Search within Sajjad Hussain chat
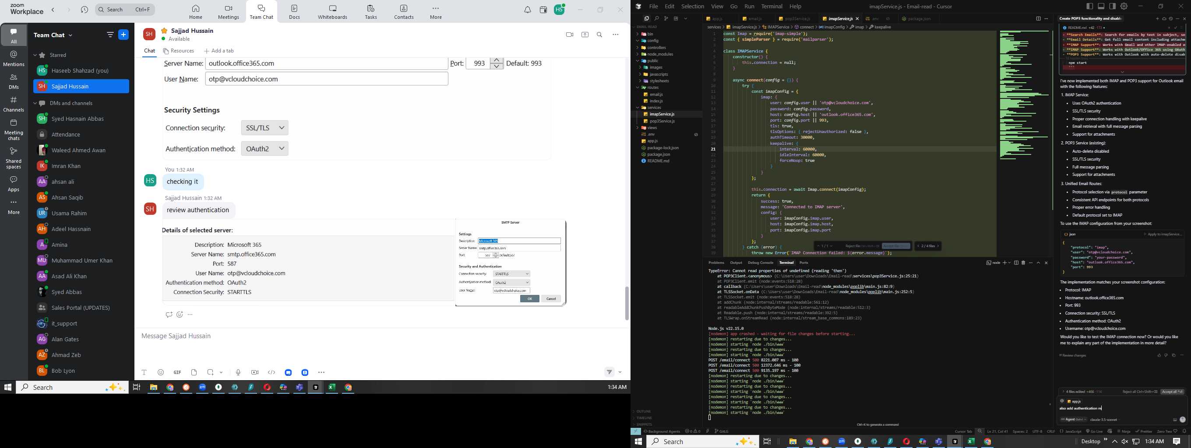Image resolution: width=1191 pixels, height=448 pixels. (x=600, y=35)
